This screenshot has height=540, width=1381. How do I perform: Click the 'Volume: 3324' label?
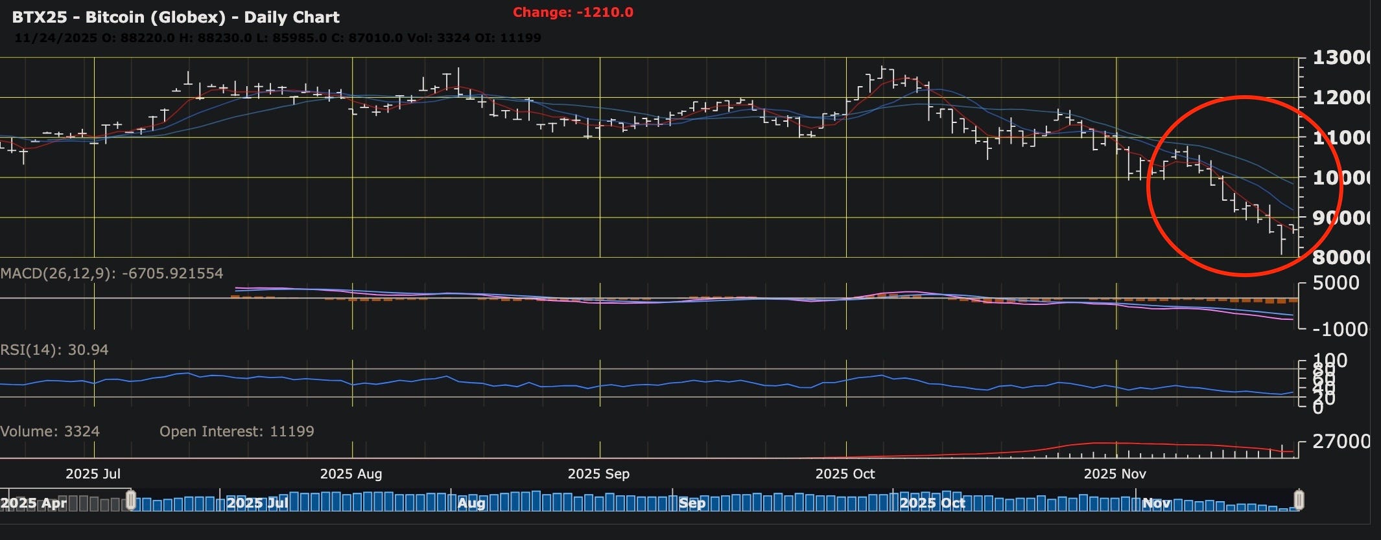tap(50, 431)
